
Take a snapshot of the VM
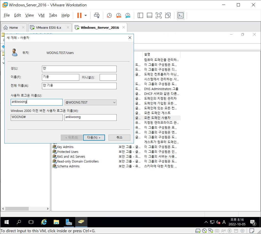click(109, 15)
